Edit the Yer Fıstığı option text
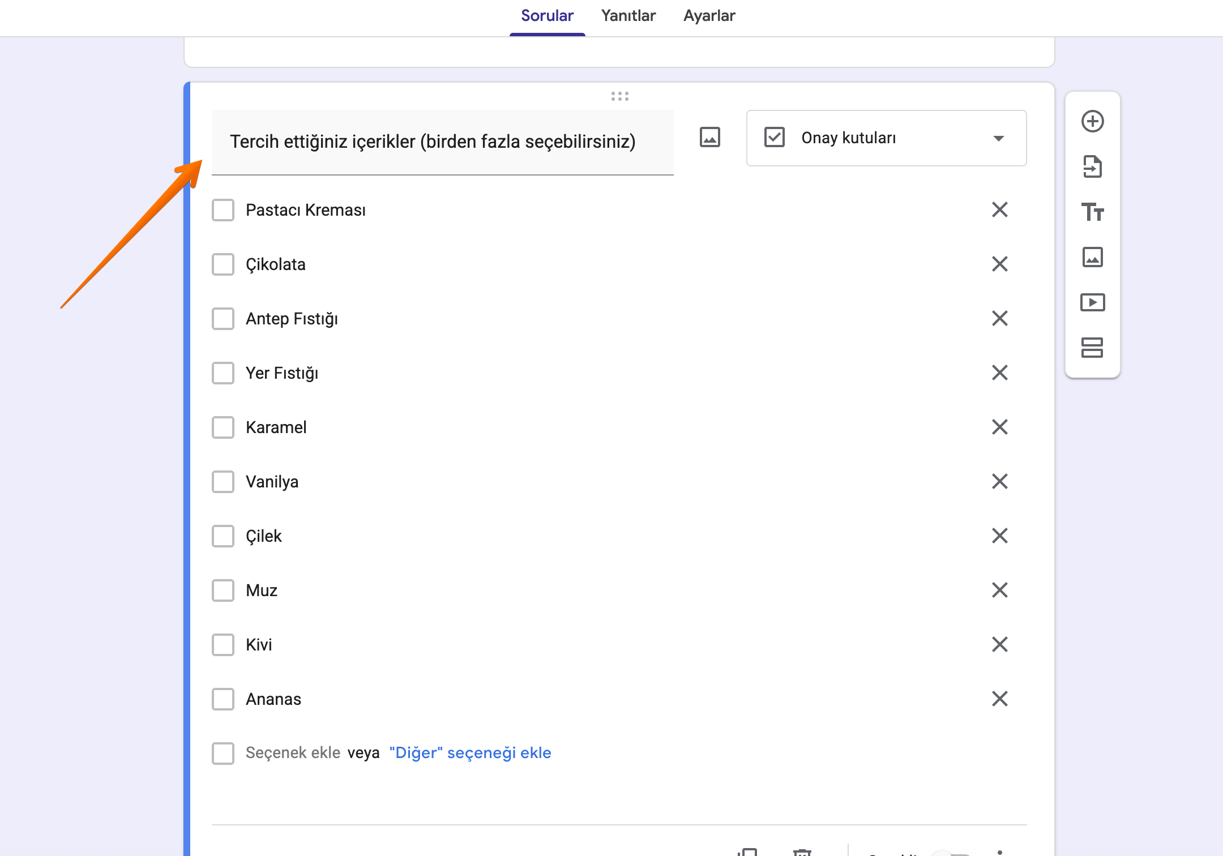This screenshot has width=1223, height=856. (282, 373)
